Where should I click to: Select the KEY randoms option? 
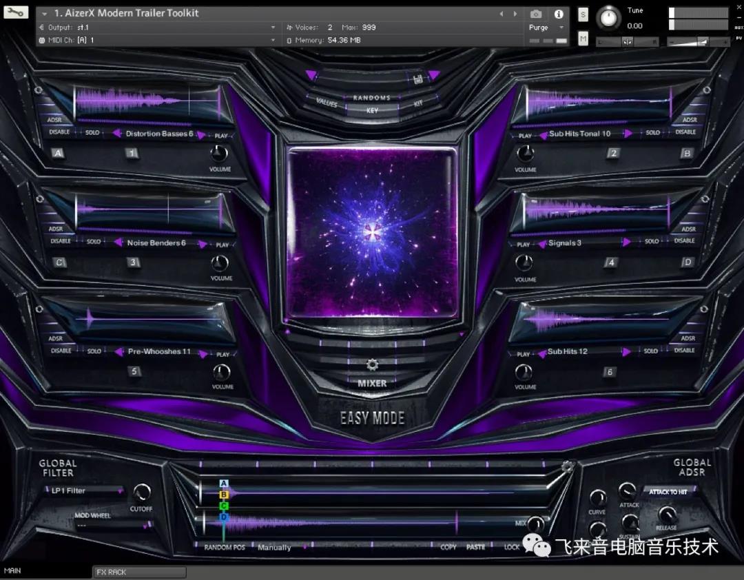[373, 110]
